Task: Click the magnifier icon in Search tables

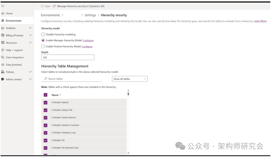Action: pyautogui.click(x=45, y=79)
